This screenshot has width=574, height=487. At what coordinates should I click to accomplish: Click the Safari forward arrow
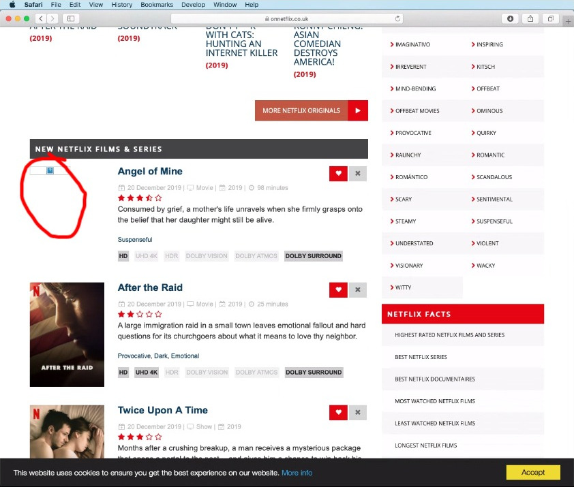52,18
